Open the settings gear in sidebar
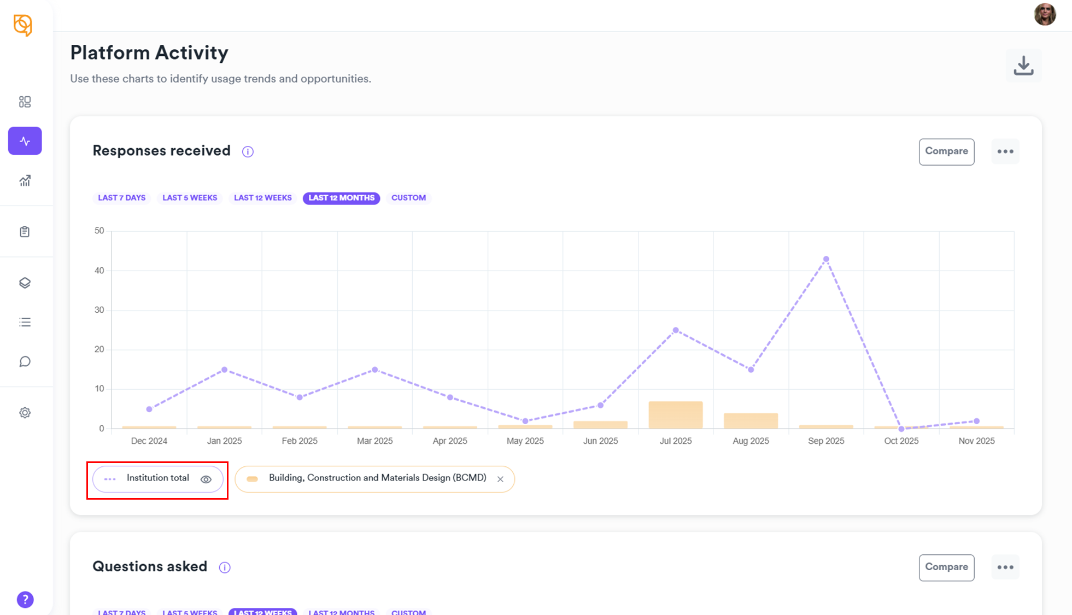 tap(25, 413)
